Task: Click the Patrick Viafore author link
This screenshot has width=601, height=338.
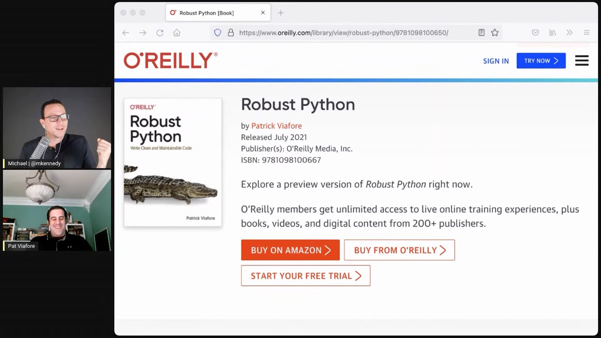Action: 277,126
